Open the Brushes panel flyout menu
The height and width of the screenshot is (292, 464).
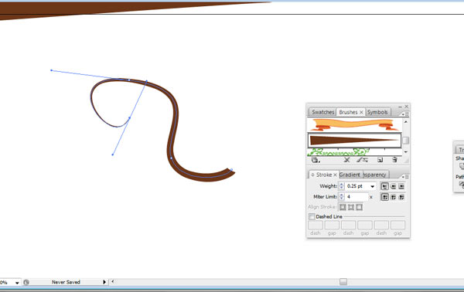pos(405,114)
